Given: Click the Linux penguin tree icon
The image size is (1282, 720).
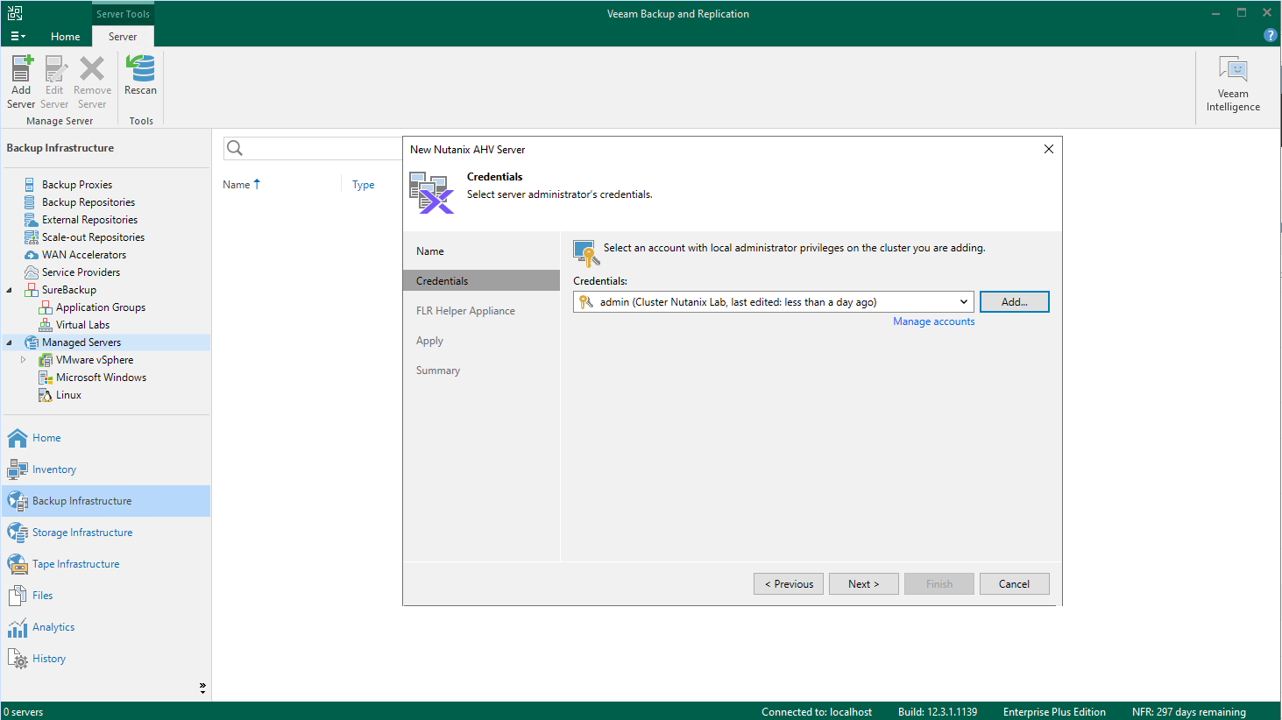Looking at the screenshot, I should 45,395.
